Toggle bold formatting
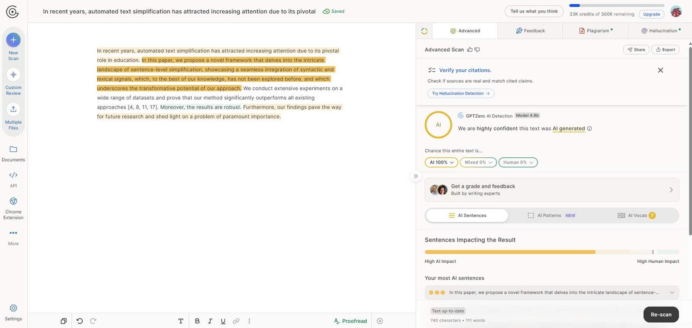The height and width of the screenshot is (328, 692). (197, 321)
